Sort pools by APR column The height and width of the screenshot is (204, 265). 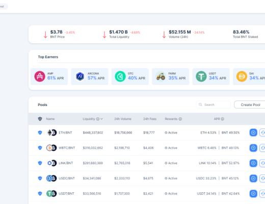tap(217, 119)
